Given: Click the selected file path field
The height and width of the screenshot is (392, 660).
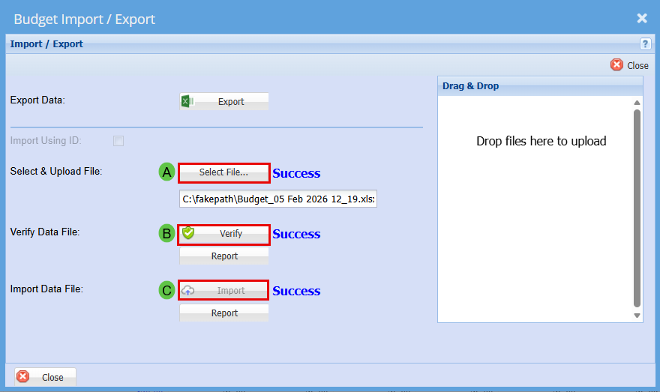Looking at the screenshot, I should tap(278, 199).
